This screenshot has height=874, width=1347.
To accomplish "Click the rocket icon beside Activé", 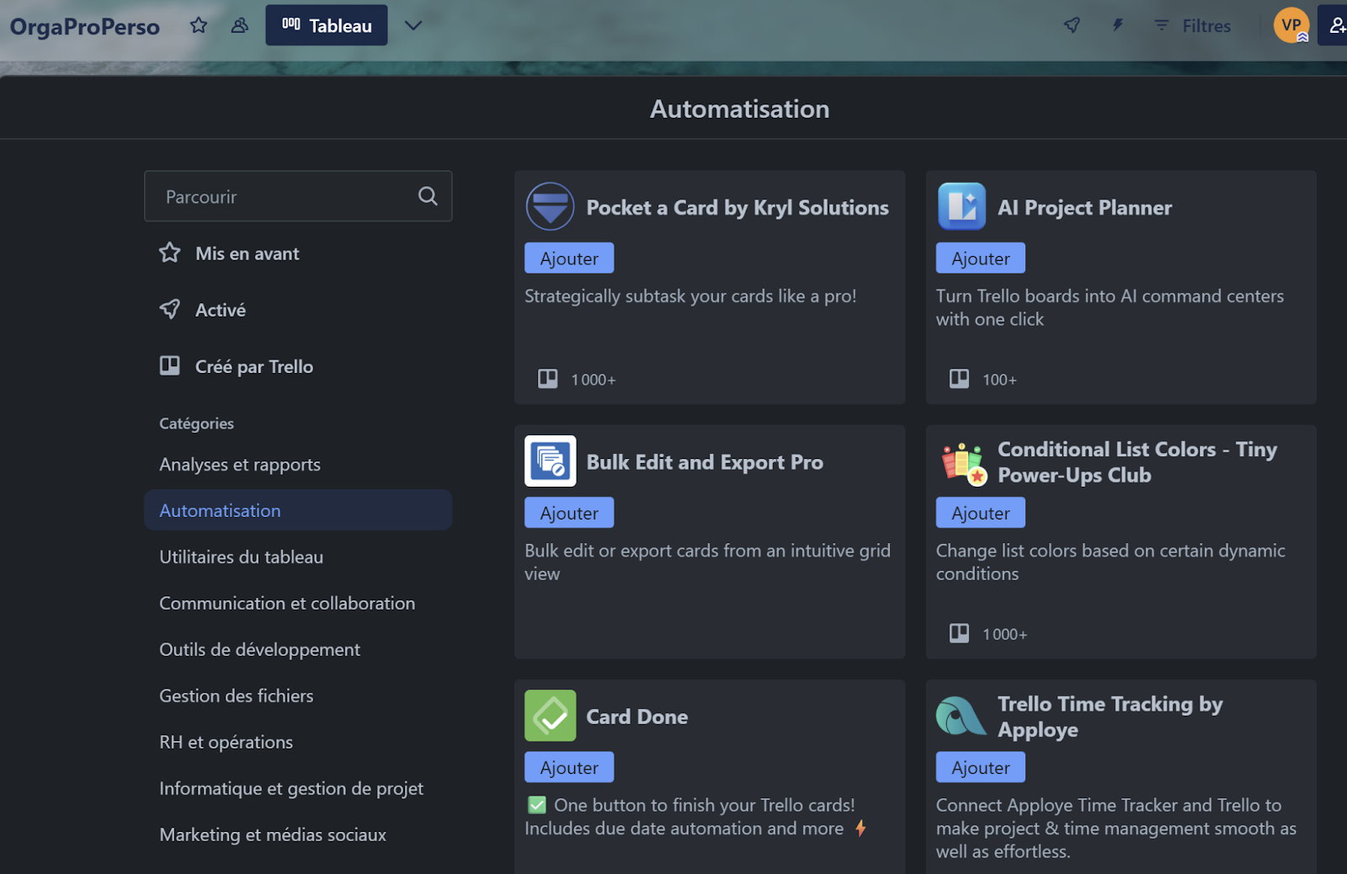I will point(170,309).
